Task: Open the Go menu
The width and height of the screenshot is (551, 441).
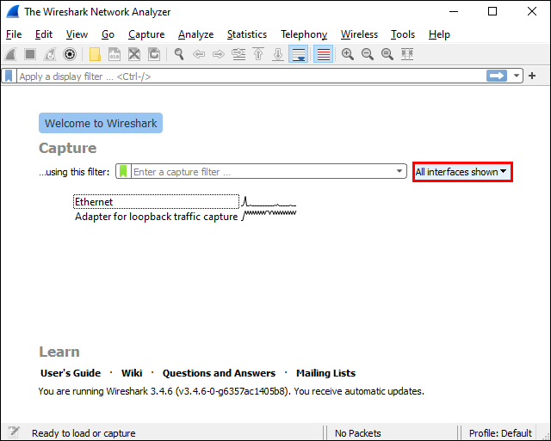Action: pos(108,34)
